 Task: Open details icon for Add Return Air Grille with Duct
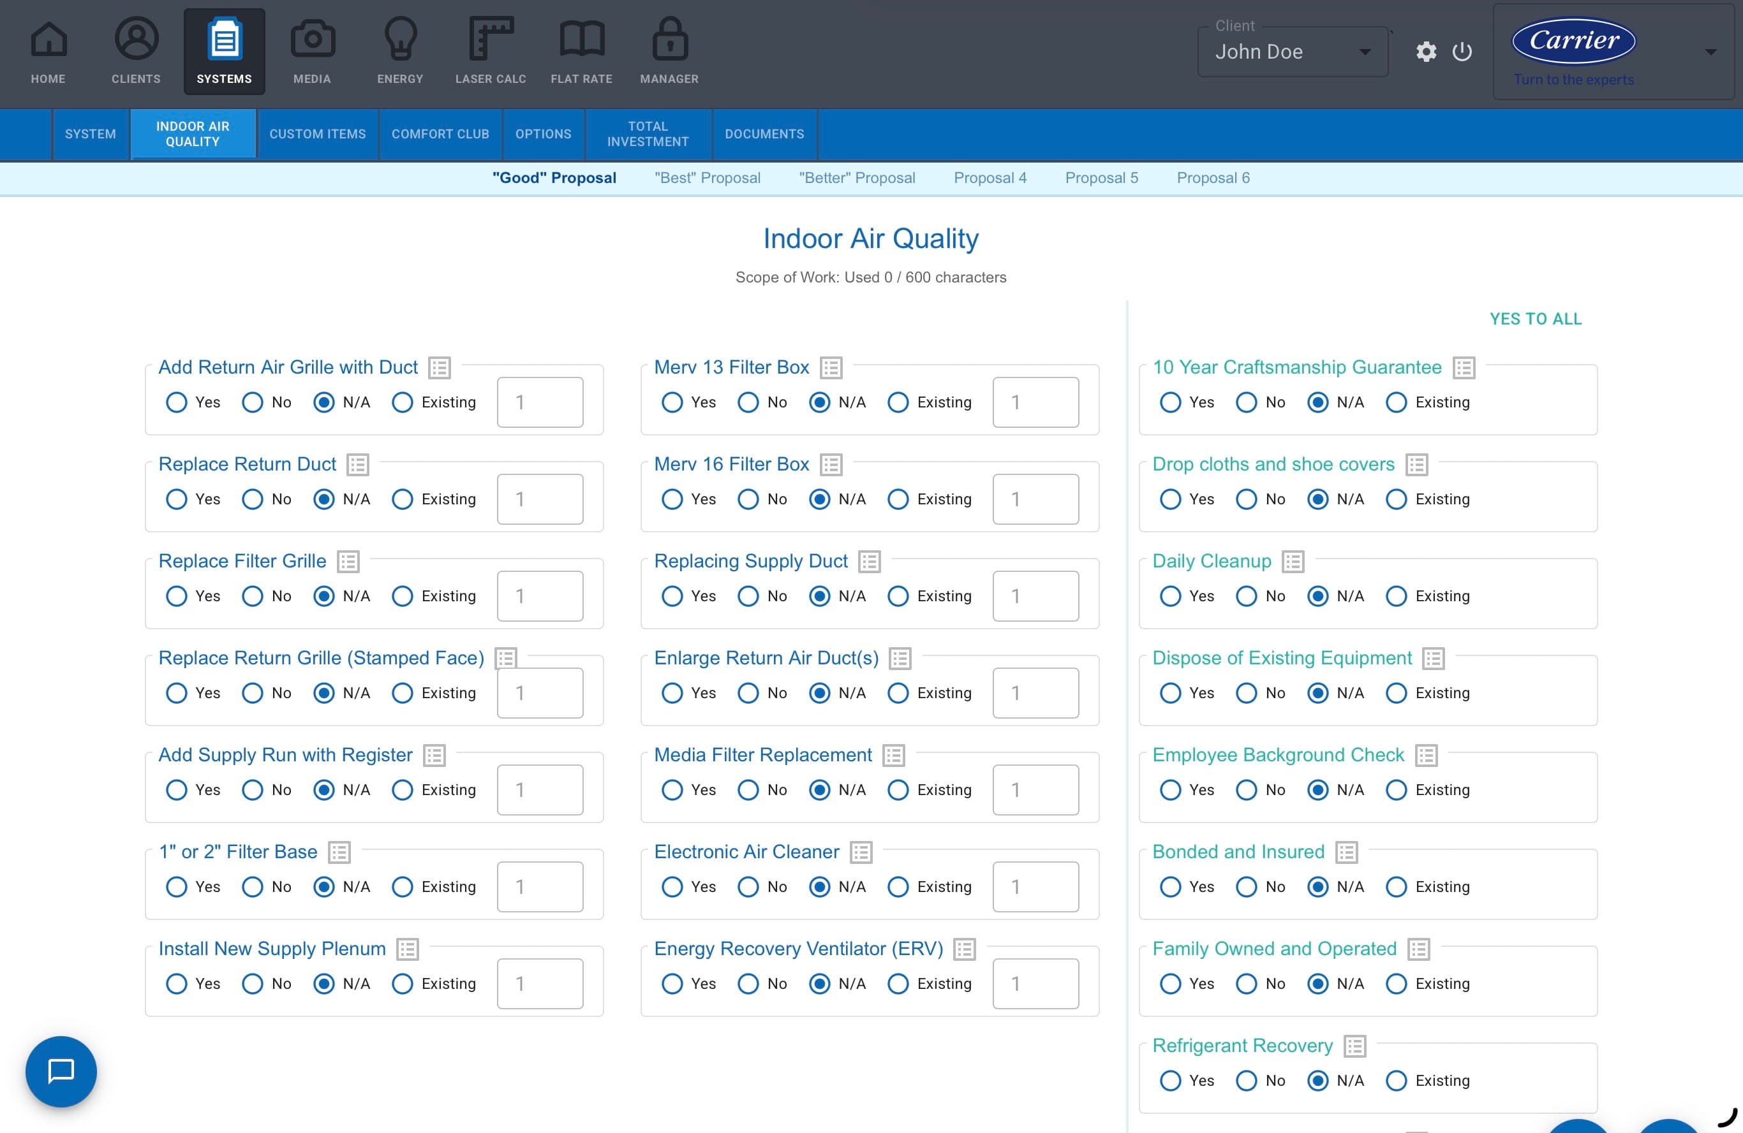[x=440, y=367]
